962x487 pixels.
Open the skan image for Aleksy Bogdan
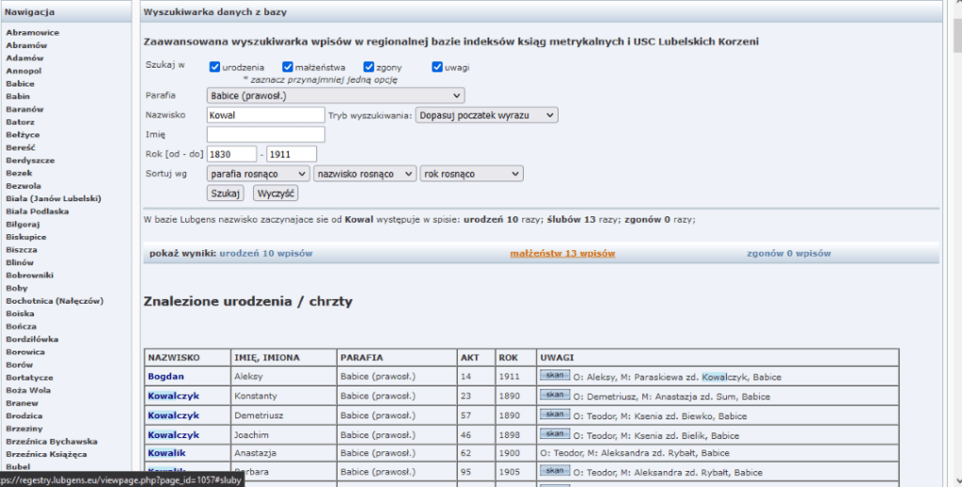(x=555, y=375)
